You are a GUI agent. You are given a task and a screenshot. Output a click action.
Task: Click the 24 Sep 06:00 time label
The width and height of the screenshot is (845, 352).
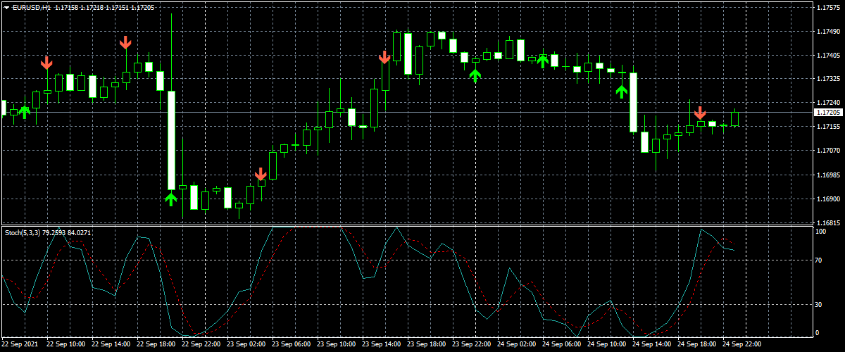coord(561,345)
